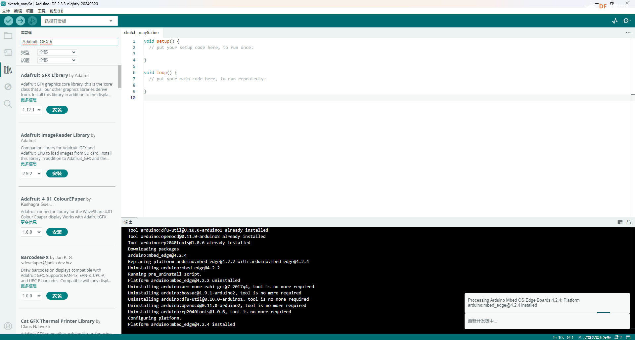The height and width of the screenshot is (340, 635).
Task: Click the 'Processing Arduino Mbed OS Edge Boards' notification
Action: tap(547, 303)
